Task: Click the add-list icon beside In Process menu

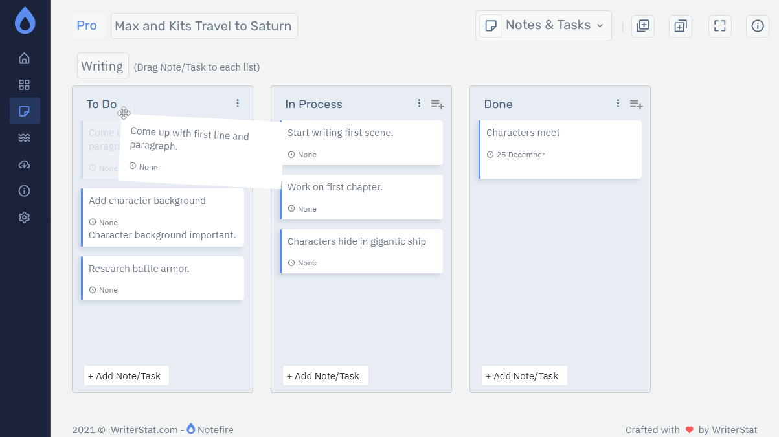Action: point(437,104)
